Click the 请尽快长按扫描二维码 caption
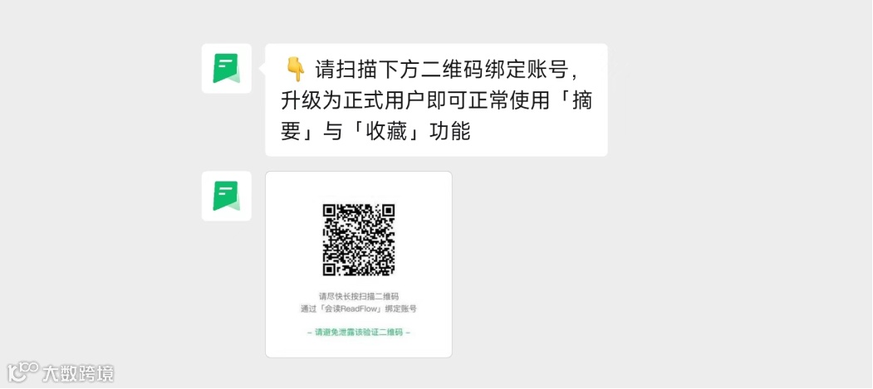 [x=359, y=296]
